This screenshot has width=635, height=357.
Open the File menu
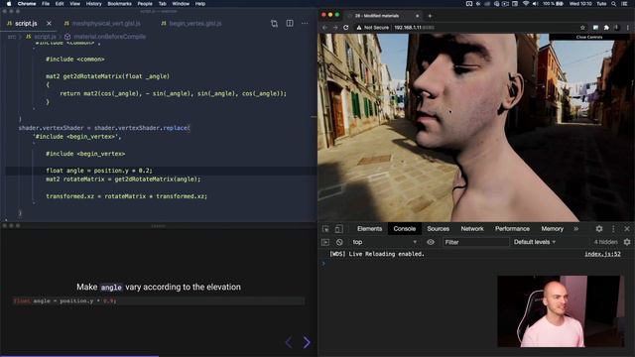[x=46, y=4]
